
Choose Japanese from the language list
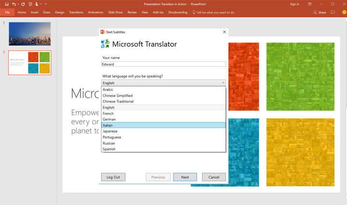point(163,131)
